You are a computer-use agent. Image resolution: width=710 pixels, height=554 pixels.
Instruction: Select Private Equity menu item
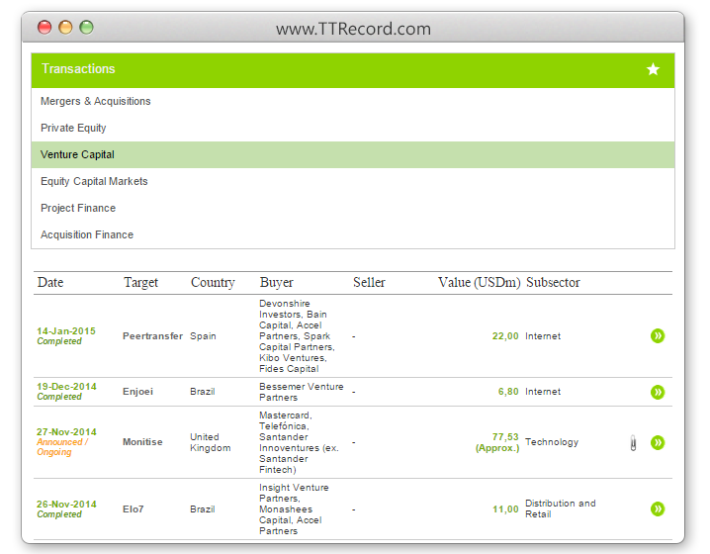pos(353,128)
